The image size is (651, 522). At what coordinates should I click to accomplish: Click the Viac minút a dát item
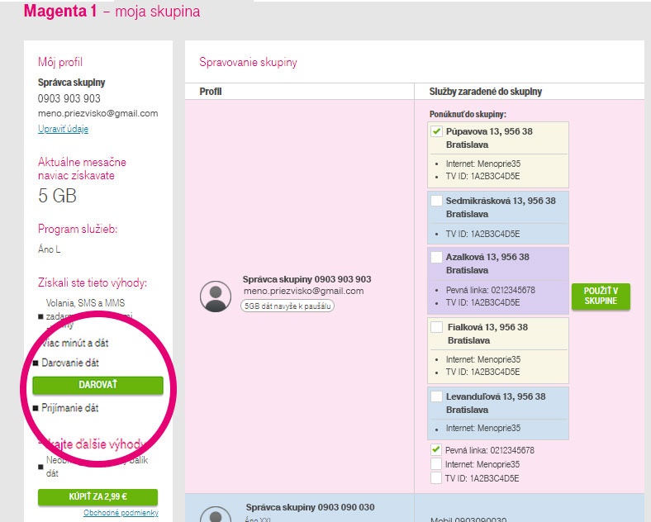(x=74, y=343)
